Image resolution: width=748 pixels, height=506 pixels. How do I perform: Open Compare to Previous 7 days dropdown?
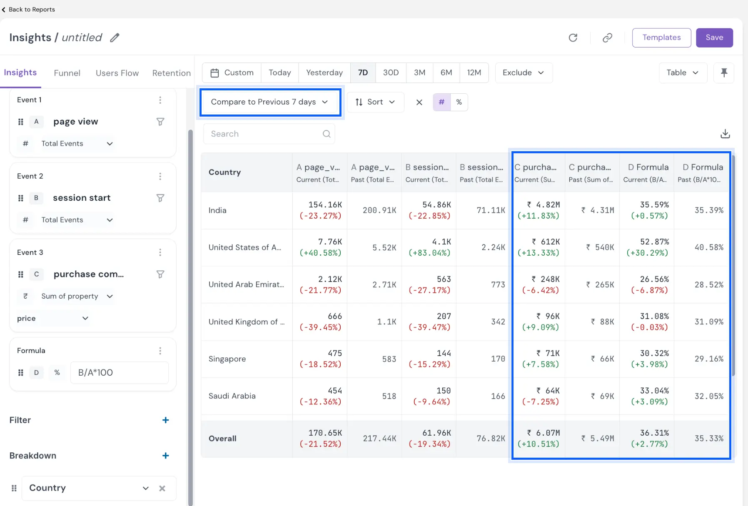(x=270, y=102)
